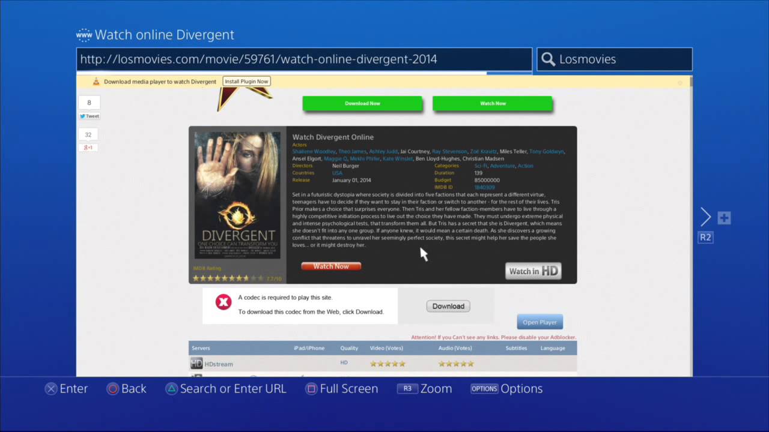Click the magnifier icon in Losmovies search box

[x=548, y=59]
